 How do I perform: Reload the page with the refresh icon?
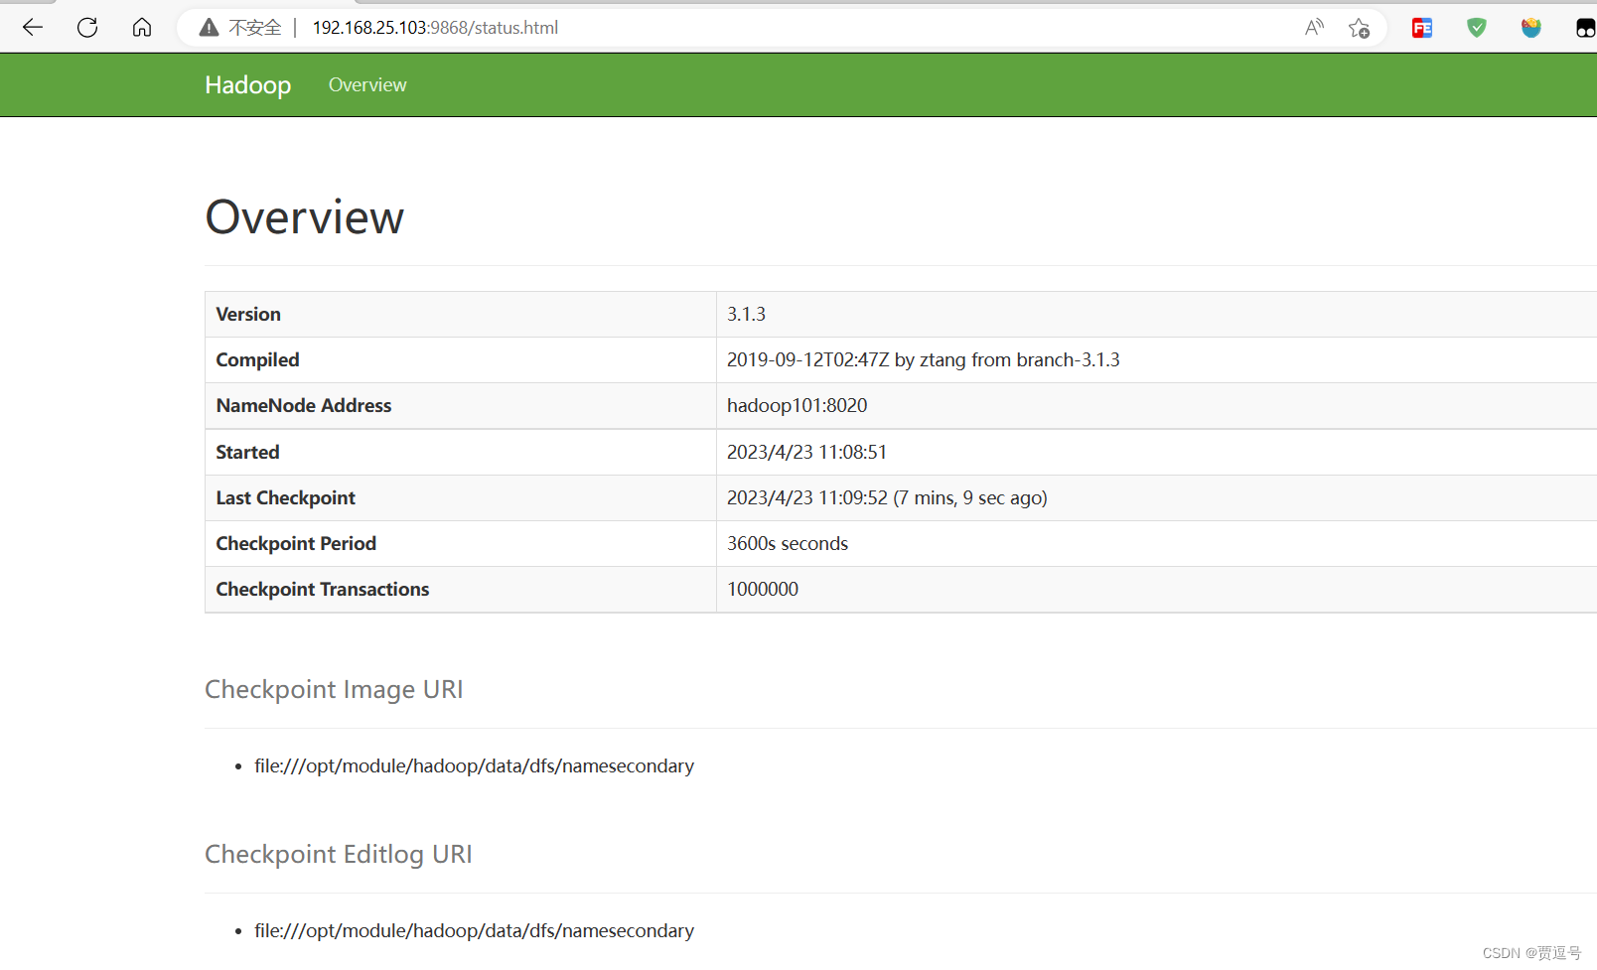[x=87, y=28]
